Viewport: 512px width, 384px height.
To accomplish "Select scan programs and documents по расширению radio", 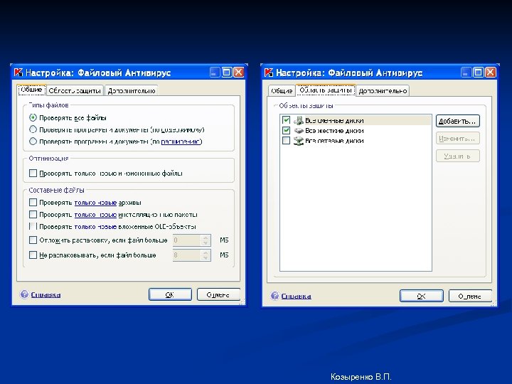I will 33,142.
